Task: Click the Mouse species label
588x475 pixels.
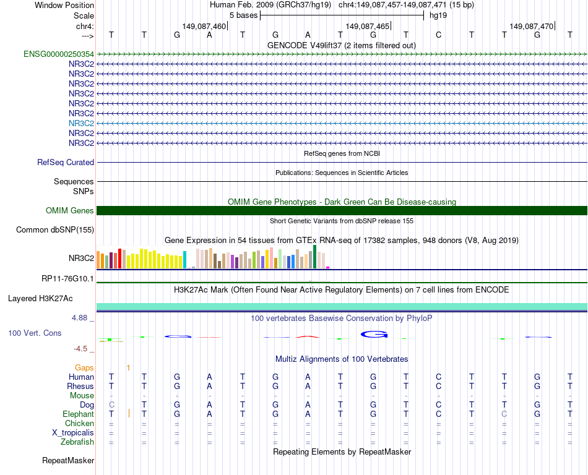Action: click(82, 396)
